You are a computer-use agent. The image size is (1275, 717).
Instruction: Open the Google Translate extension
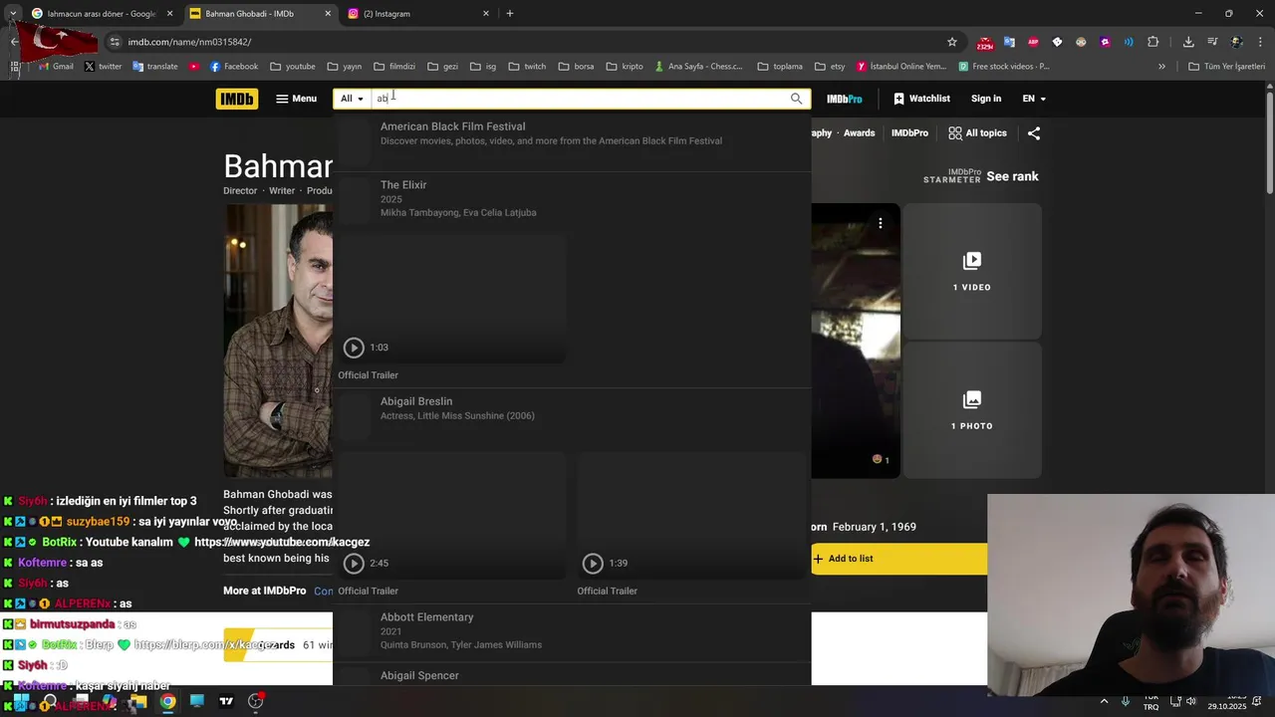point(1009,42)
